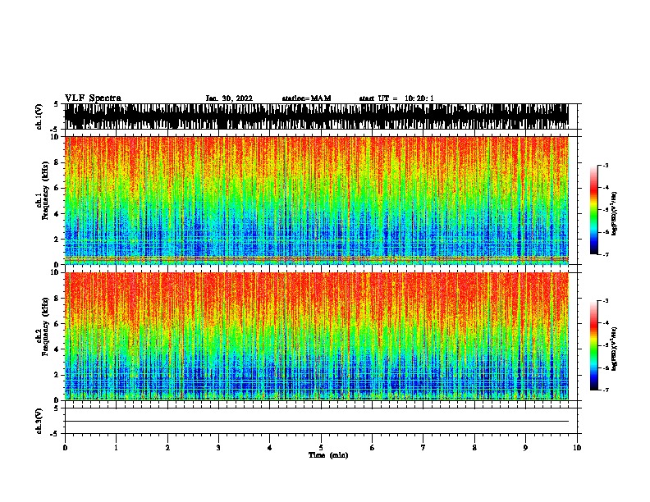This screenshot has height=502, width=650.
Task: Select the 'start UT = 10:20:1' text
Action: pos(396,98)
